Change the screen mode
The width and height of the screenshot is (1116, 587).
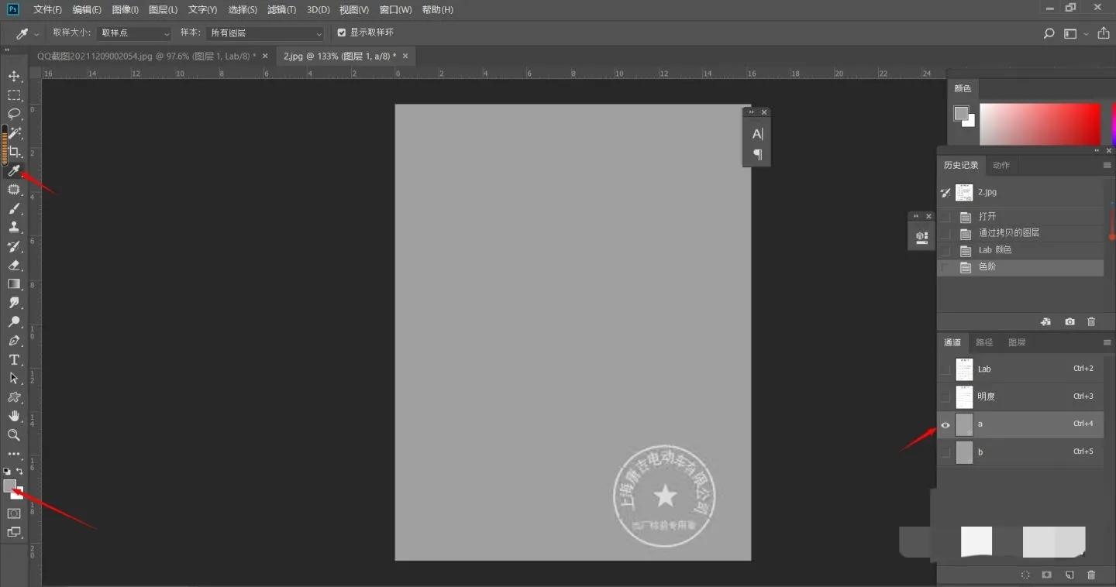14,532
